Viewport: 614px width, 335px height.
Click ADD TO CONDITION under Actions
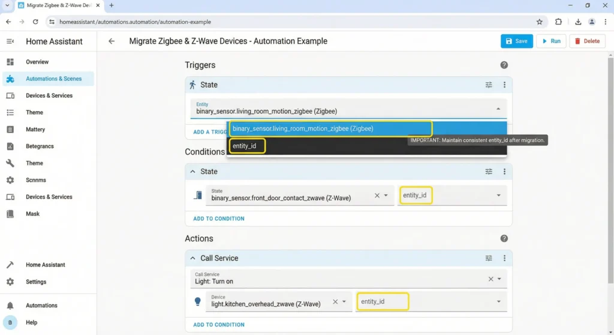tap(218, 325)
